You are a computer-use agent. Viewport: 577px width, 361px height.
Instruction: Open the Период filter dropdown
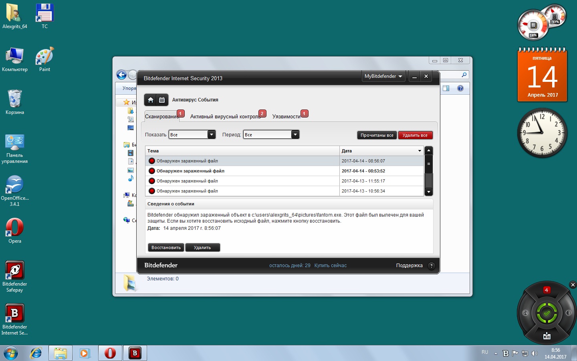[x=271, y=135]
